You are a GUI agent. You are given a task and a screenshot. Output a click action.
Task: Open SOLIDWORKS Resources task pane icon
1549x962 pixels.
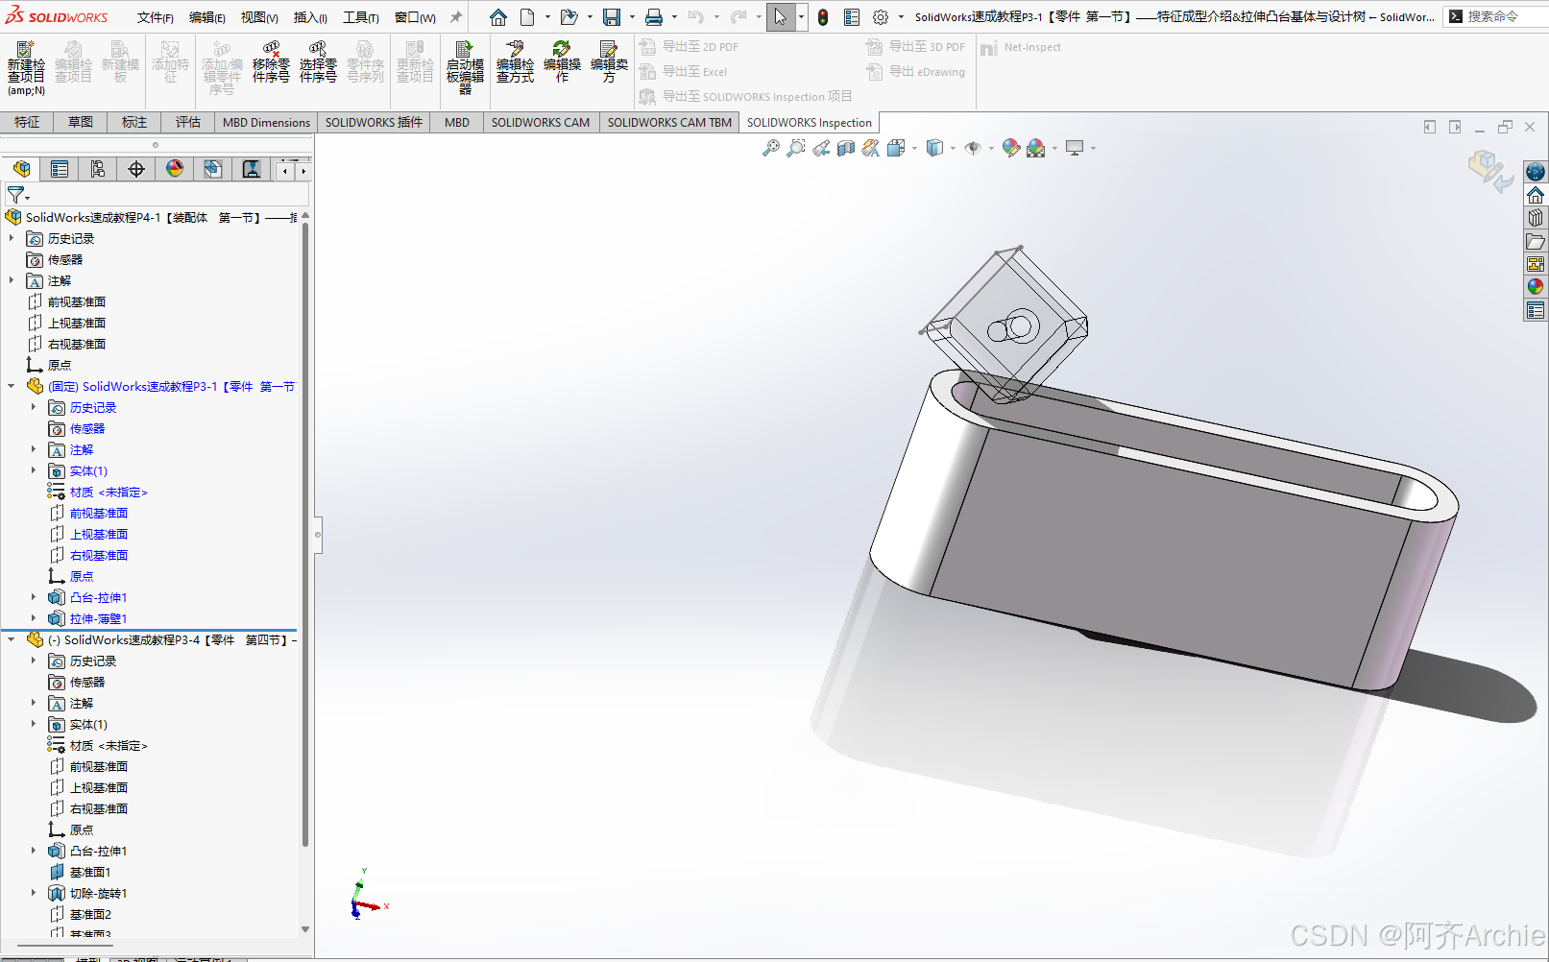1536,195
